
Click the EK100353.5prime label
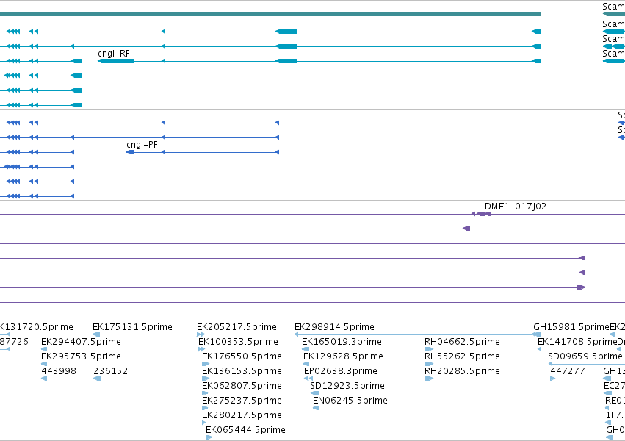(238, 342)
